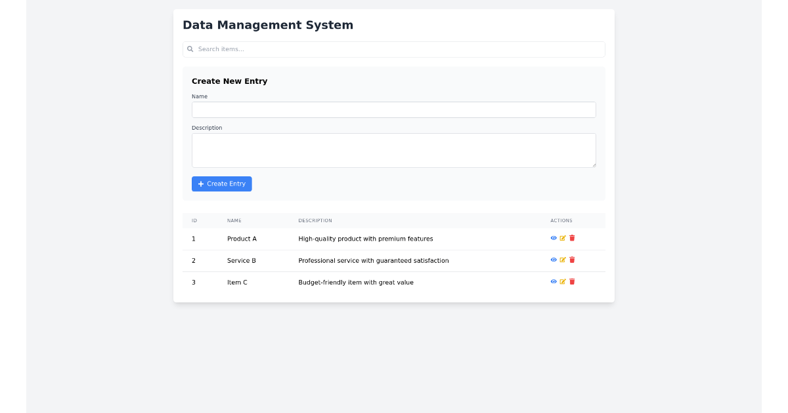View details of Product A
The height and width of the screenshot is (413, 788).
coord(554,238)
